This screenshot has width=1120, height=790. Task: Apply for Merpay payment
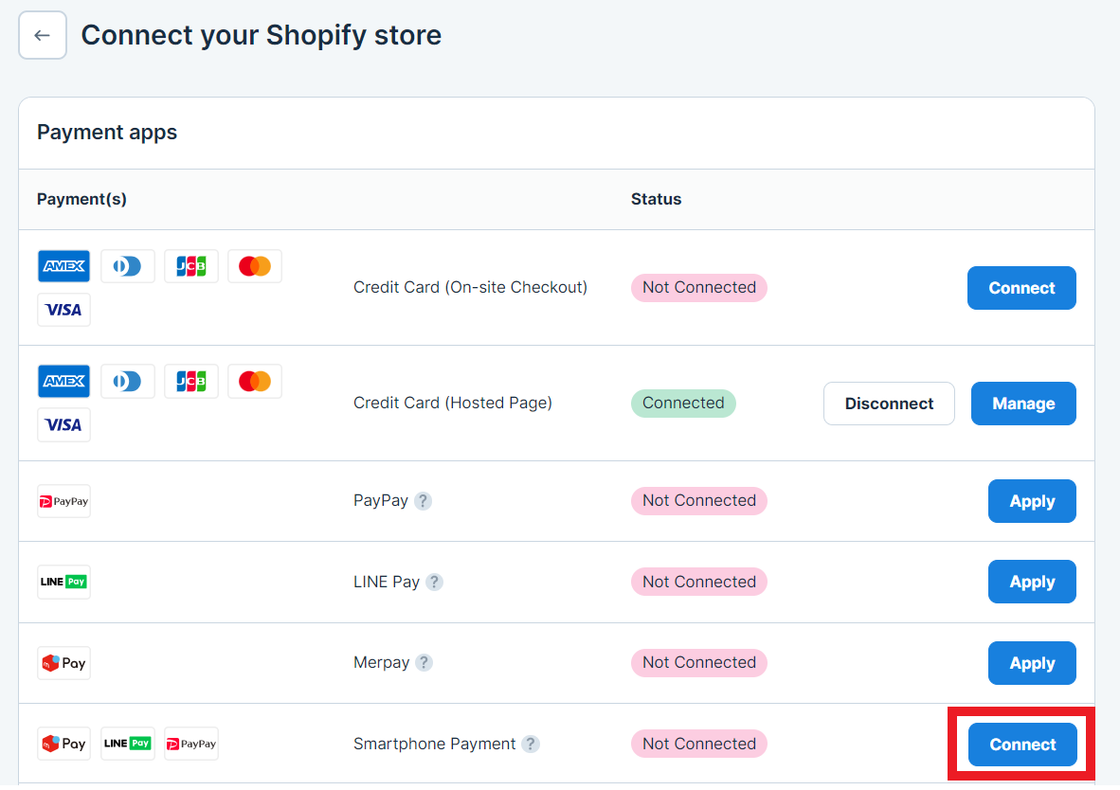click(x=1032, y=663)
